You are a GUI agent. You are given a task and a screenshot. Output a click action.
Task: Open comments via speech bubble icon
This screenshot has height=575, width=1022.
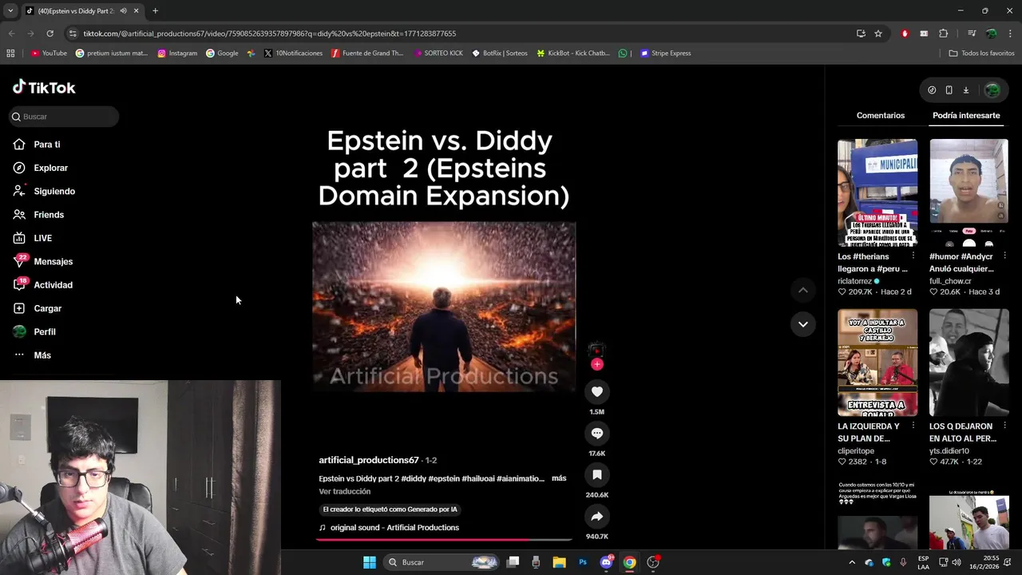[596, 433]
